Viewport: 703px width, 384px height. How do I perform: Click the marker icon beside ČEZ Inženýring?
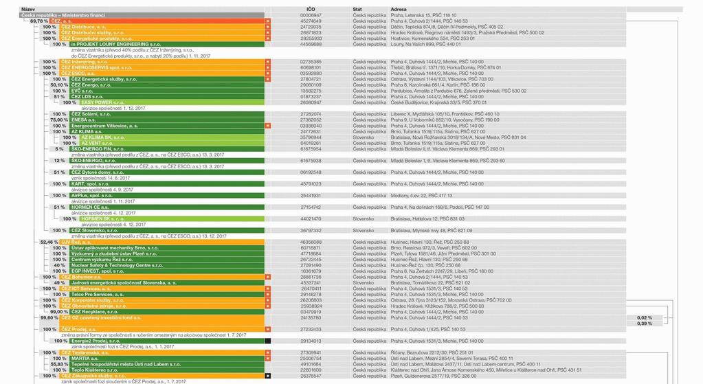coord(267,62)
